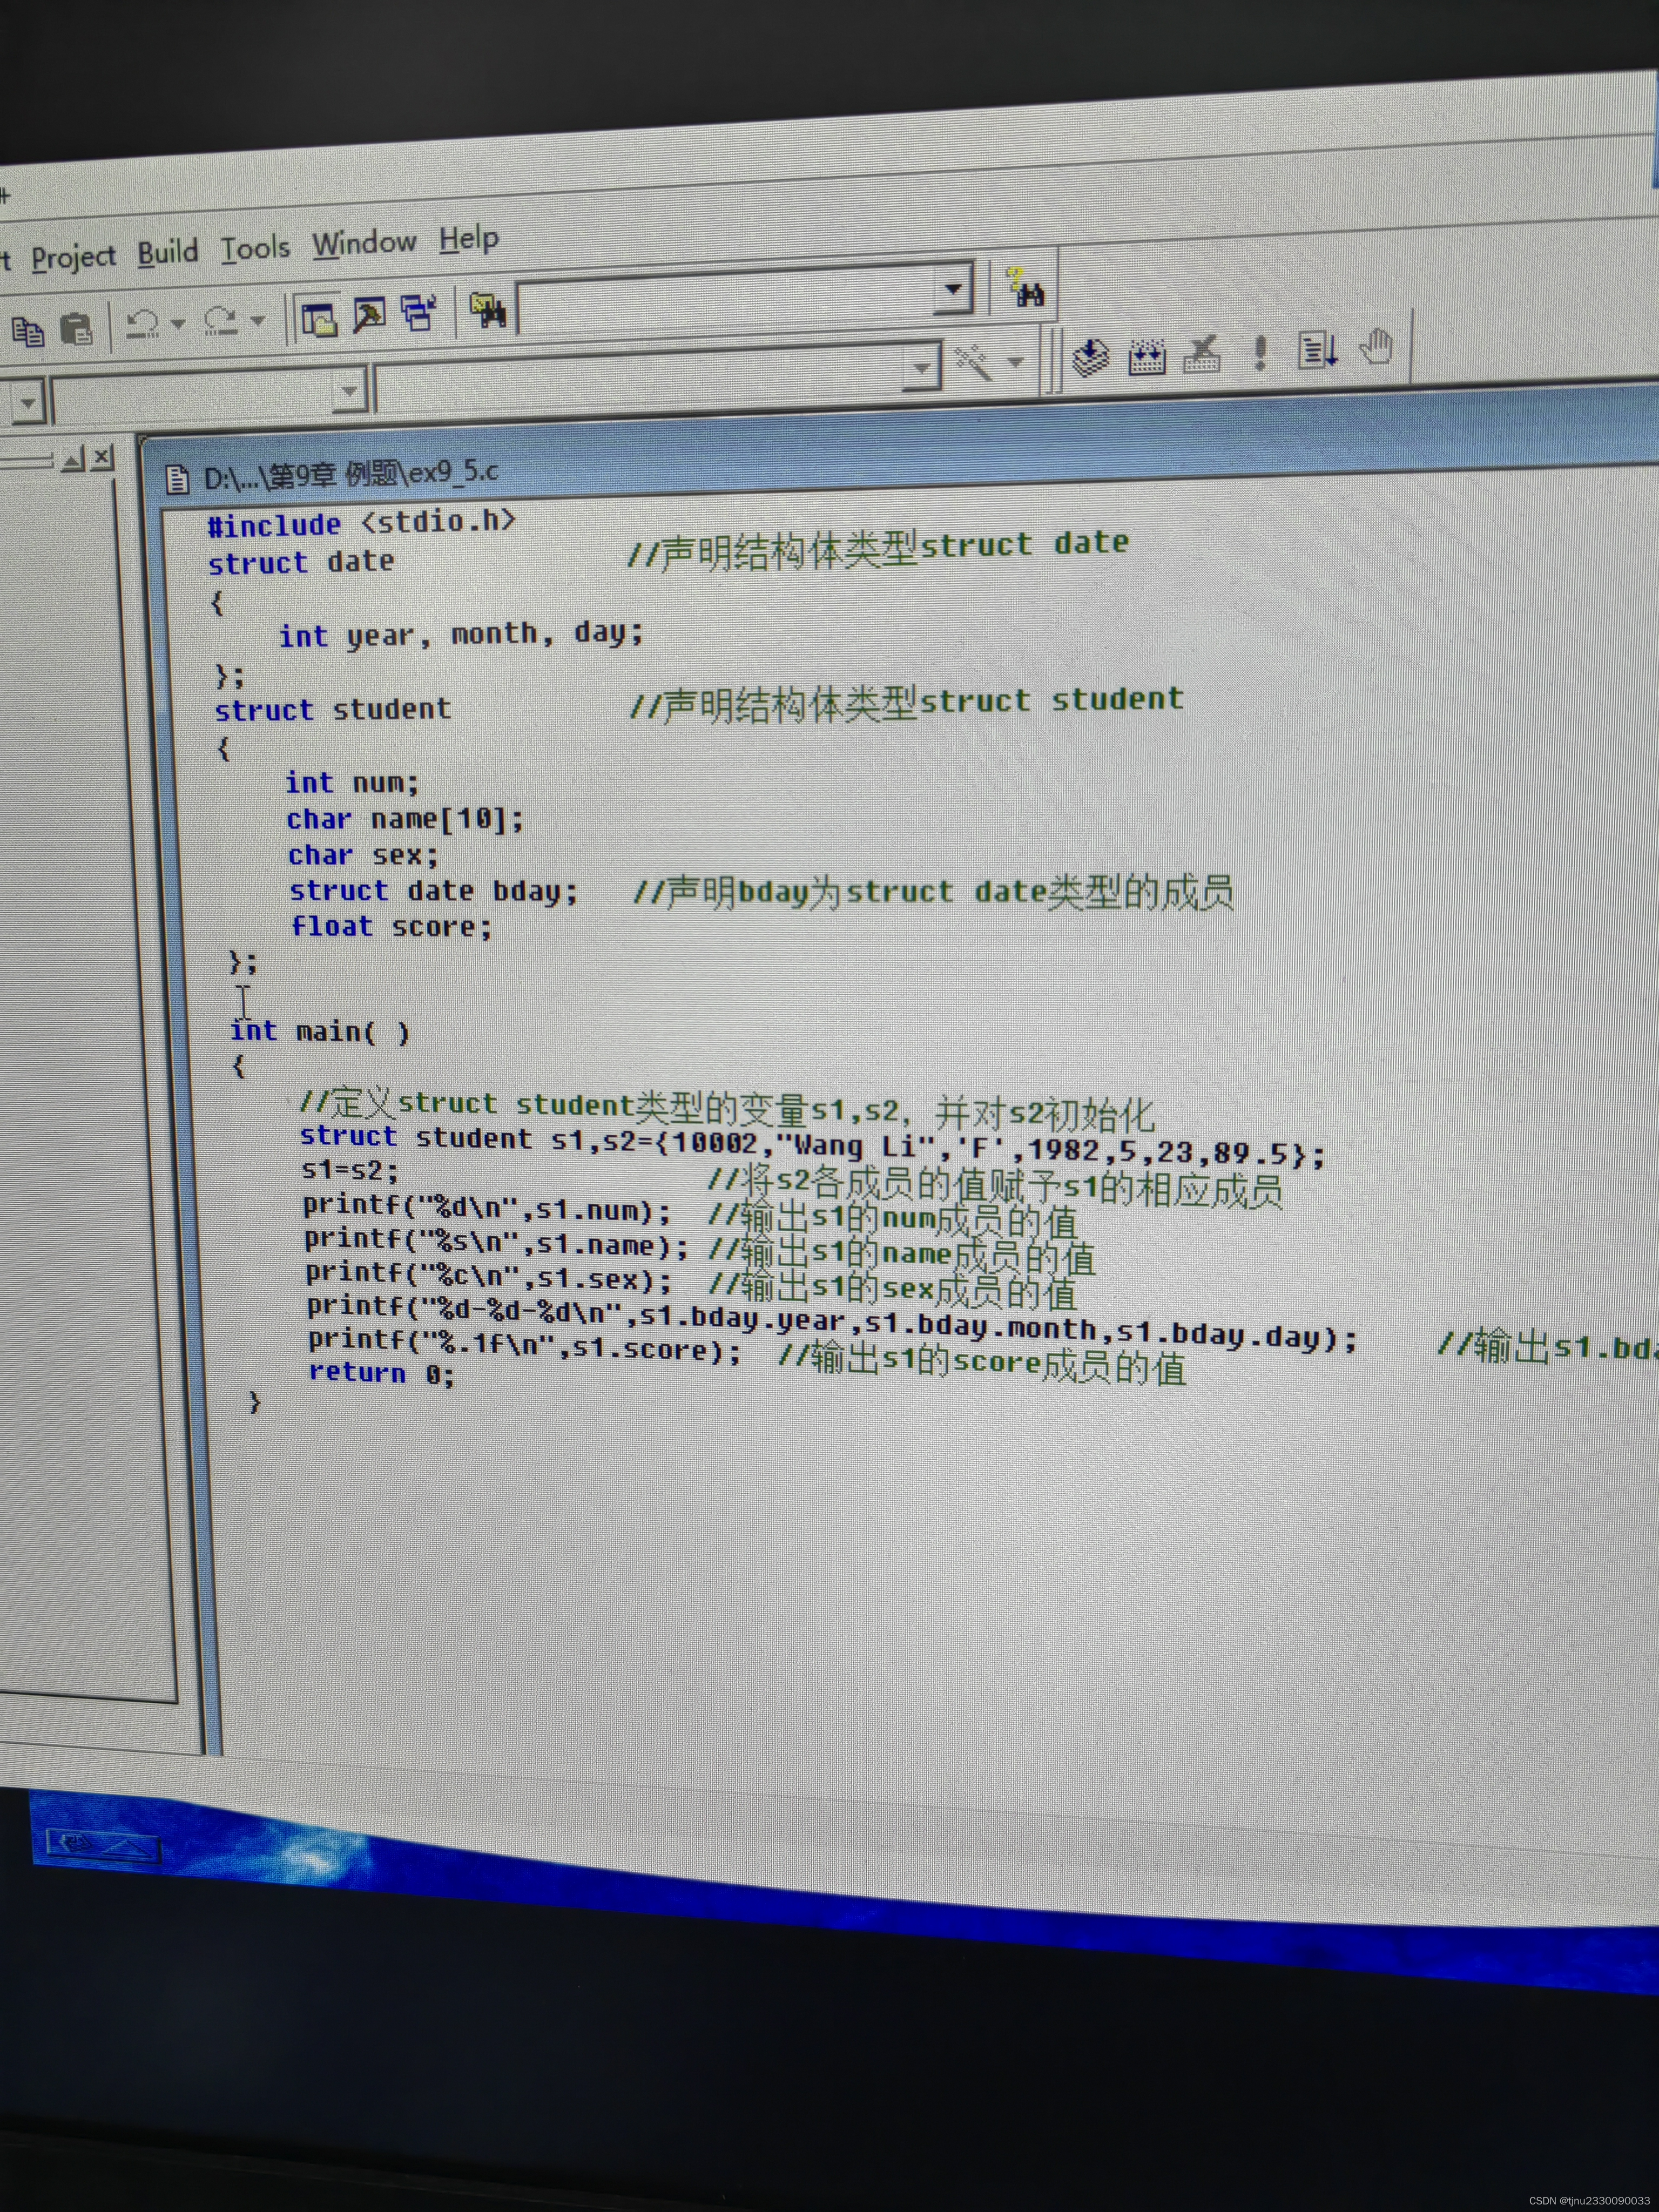Open the Tools menu

pos(255,248)
